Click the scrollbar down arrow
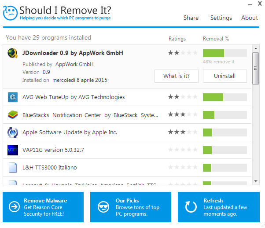Viewport: 265px width, 228px height. point(256,181)
